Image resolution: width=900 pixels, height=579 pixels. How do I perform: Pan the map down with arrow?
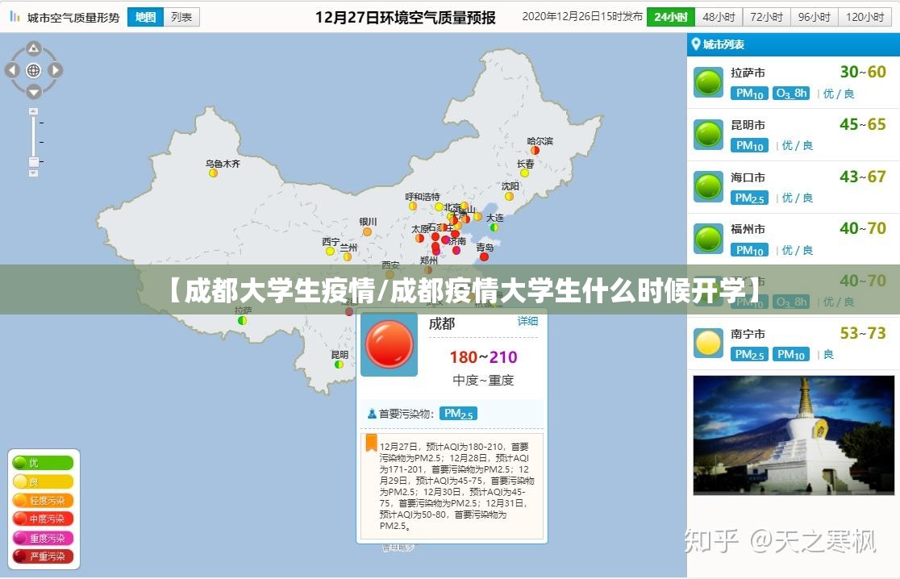(34, 92)
